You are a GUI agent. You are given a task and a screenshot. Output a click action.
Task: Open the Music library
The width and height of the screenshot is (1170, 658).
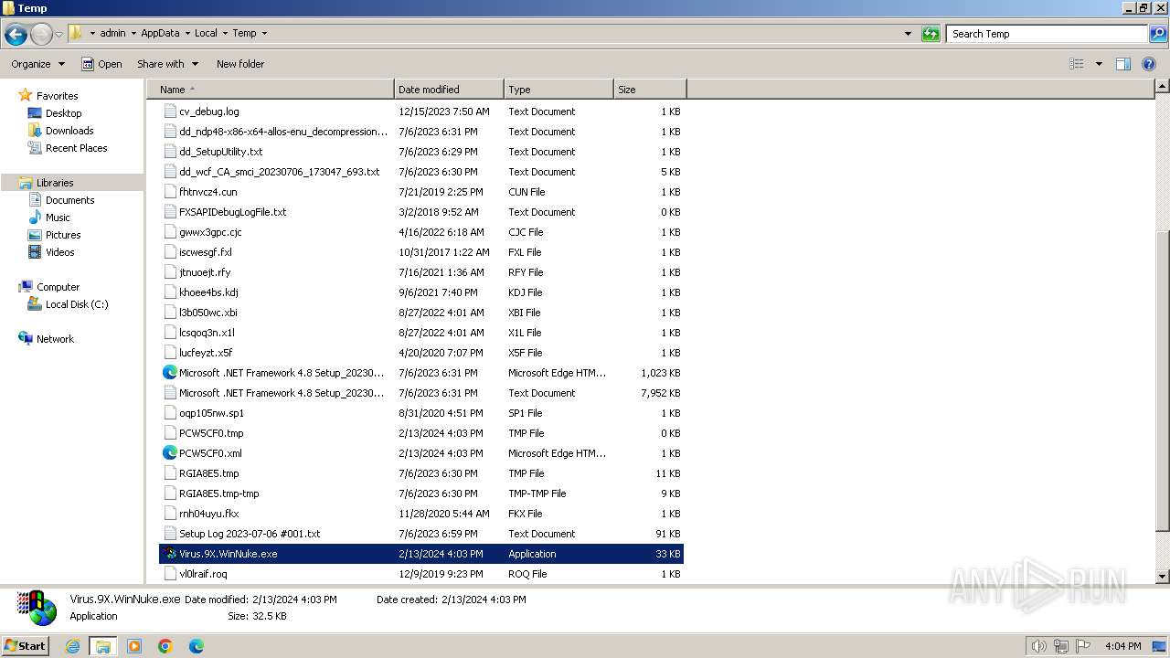pyautogui.click(x=58, y=218)
